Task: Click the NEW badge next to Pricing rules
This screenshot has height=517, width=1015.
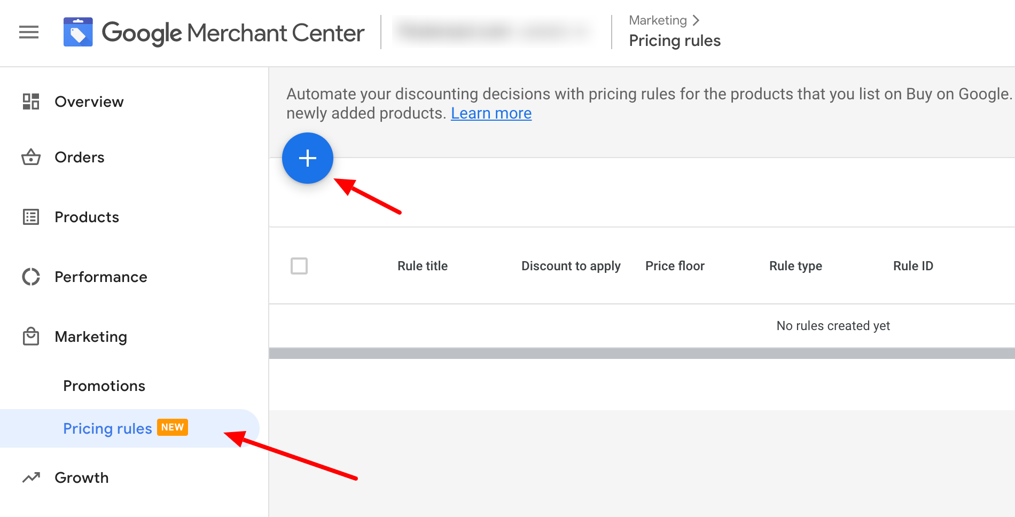Action: coord(173,427)
